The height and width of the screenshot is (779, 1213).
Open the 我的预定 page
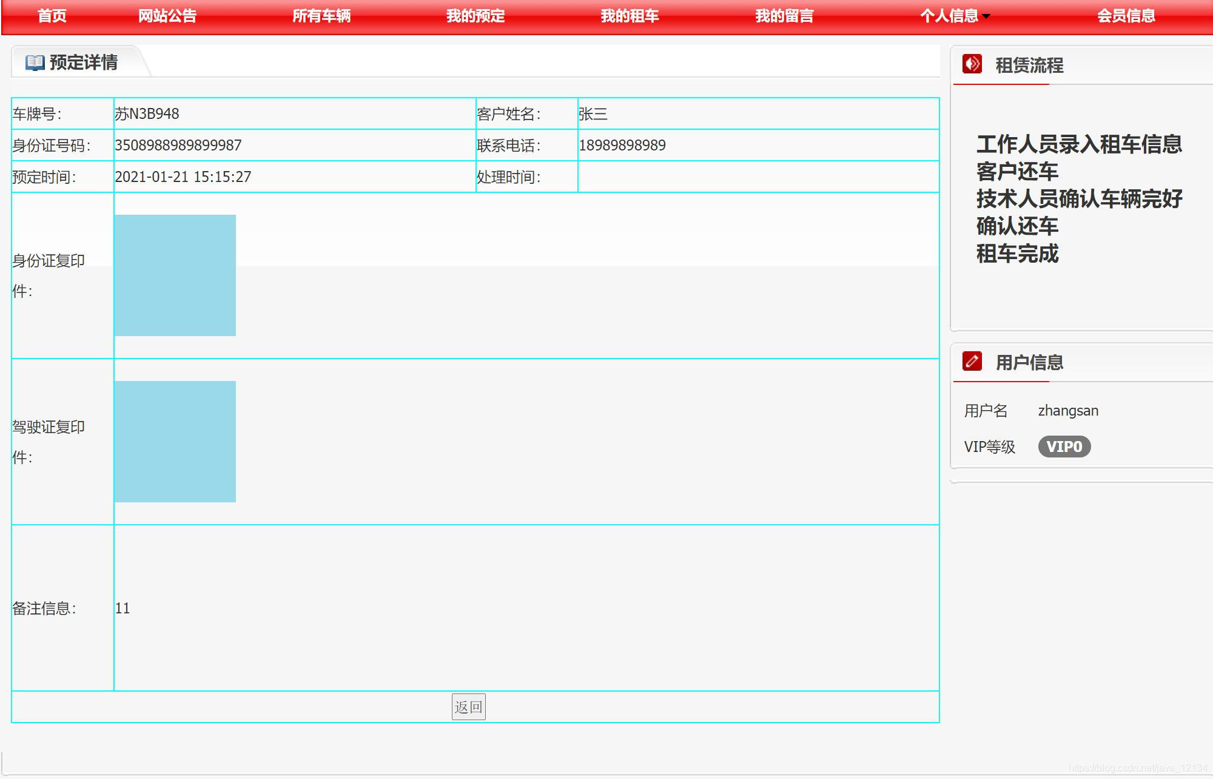coord(475,16)
